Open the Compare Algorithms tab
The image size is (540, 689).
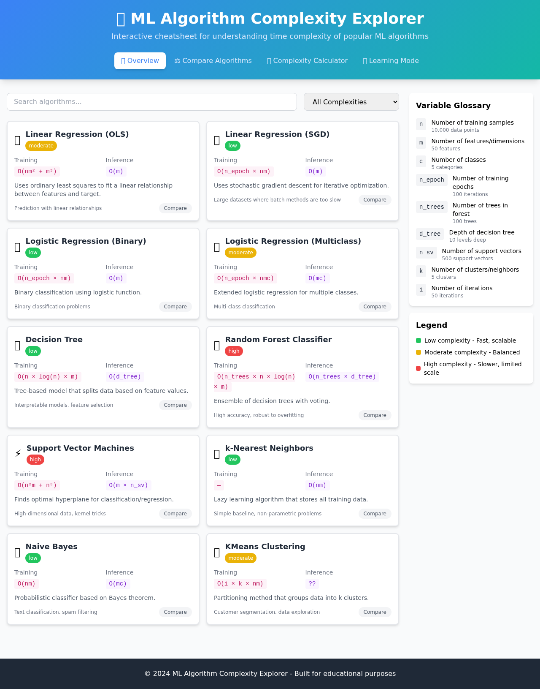click(213, 61)
